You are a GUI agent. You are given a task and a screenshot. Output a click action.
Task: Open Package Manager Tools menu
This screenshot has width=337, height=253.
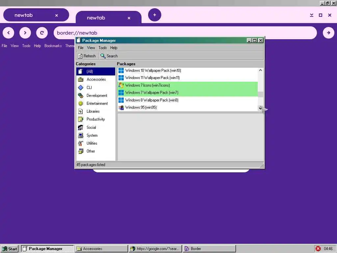(103, 48)
